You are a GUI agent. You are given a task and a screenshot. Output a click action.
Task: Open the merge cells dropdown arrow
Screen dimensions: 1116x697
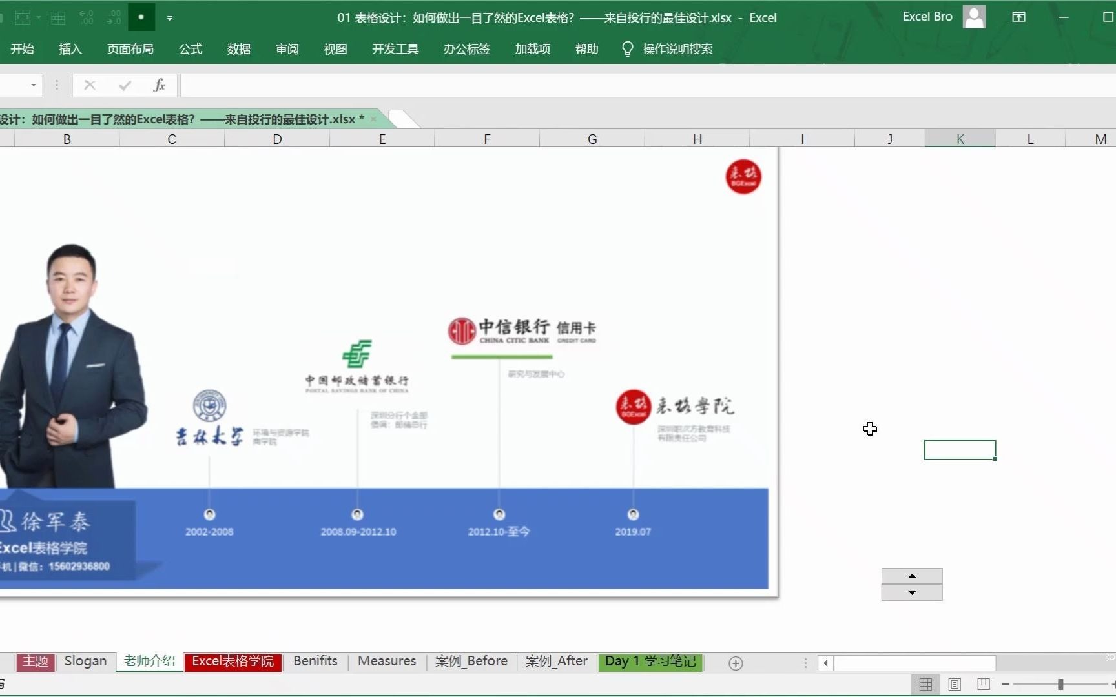tap(39, 17)
